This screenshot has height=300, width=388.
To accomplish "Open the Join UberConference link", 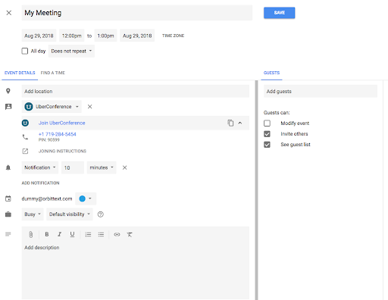I will point(61,123).
